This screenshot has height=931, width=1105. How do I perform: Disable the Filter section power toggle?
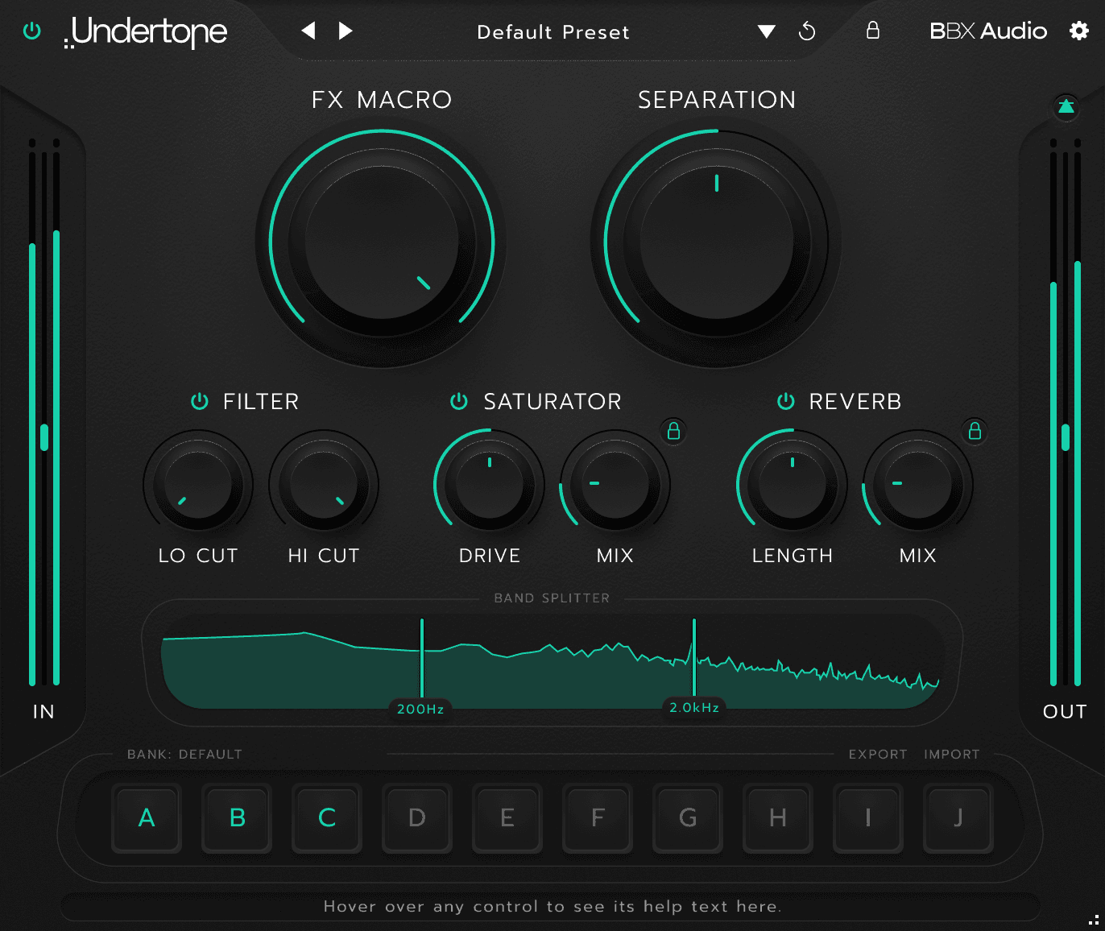coord(200,401)
